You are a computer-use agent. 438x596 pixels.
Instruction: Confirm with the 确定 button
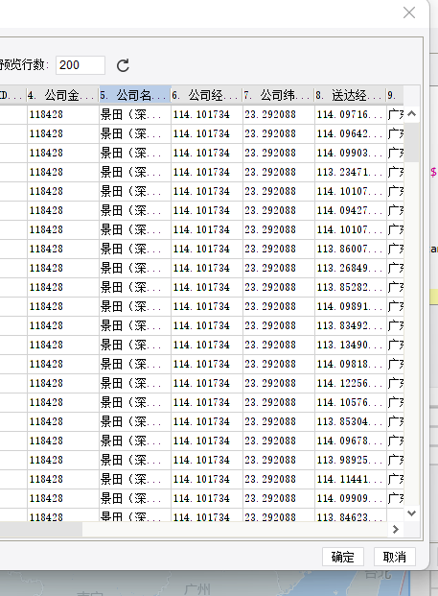coord(343,557)
